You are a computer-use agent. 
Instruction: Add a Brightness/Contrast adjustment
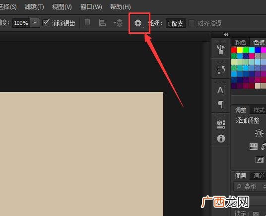[x=259, y=133]
